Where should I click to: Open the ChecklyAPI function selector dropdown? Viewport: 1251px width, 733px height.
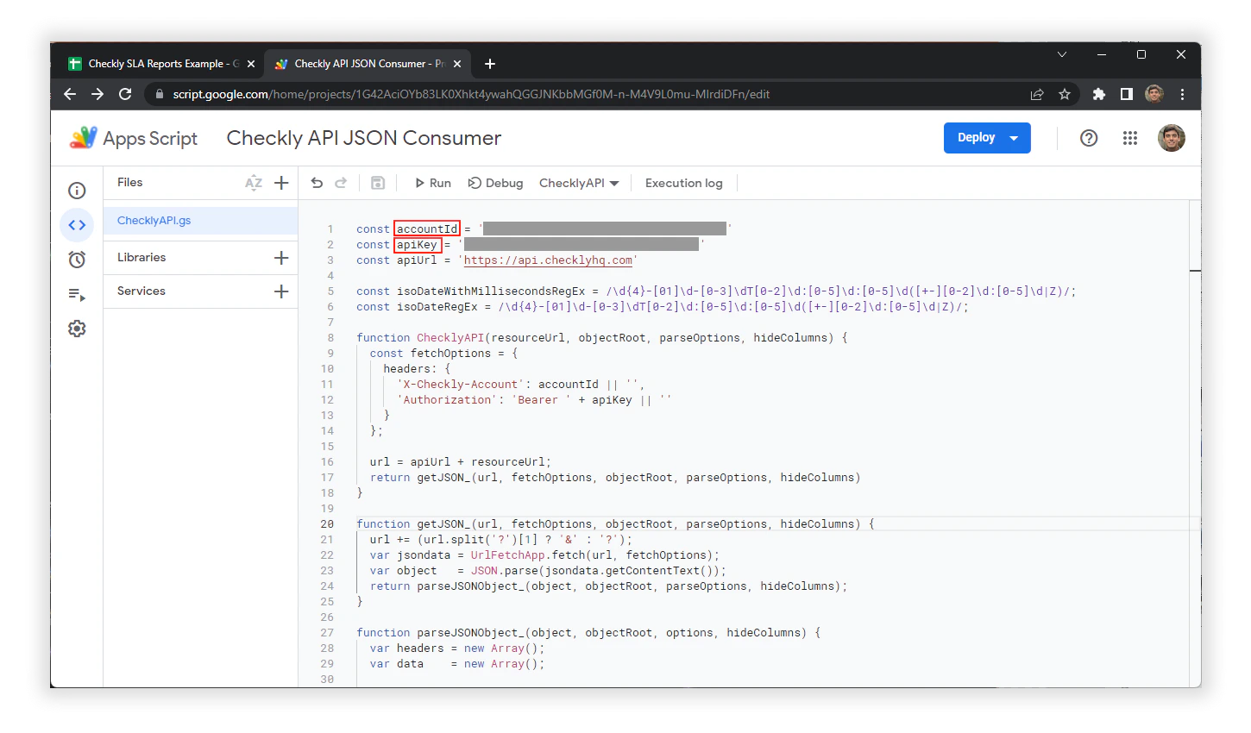coord(616,182)
